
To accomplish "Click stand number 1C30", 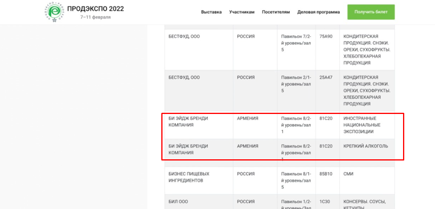I will click(x=325, y=202).
